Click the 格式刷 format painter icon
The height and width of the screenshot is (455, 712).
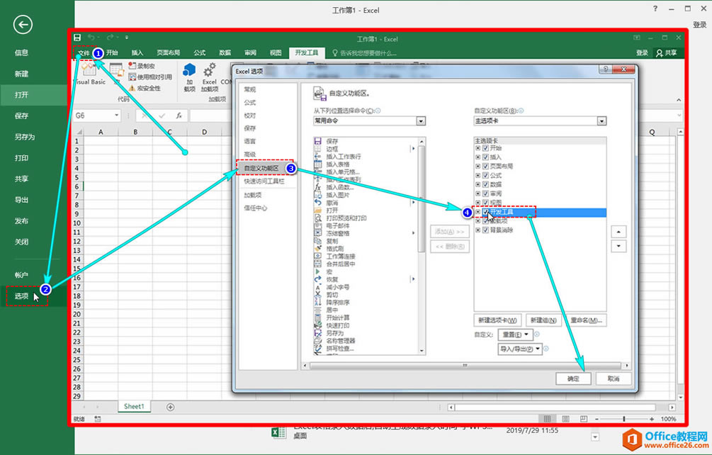pyautogui.click(x=318, y=248)
